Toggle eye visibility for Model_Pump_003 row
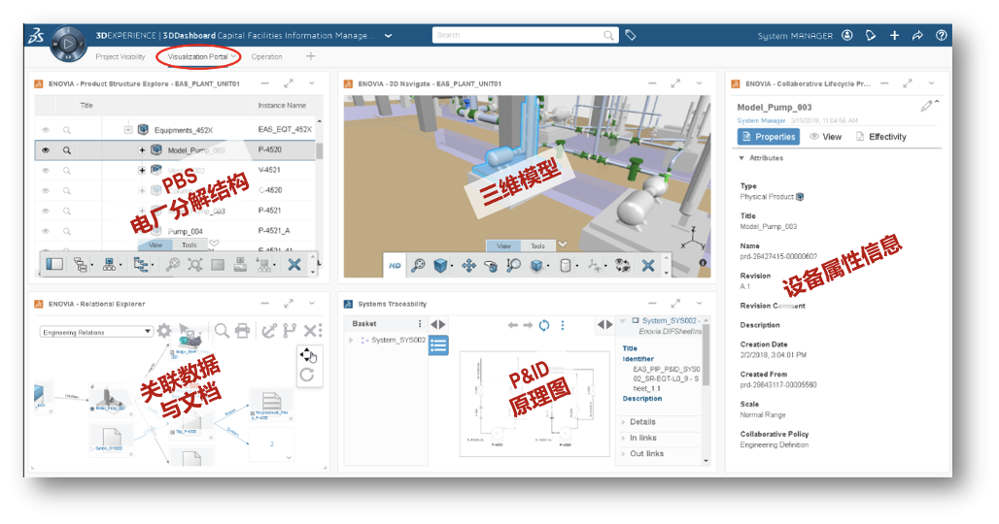Screen dimensions: 999x524 [x=46, y=150]
